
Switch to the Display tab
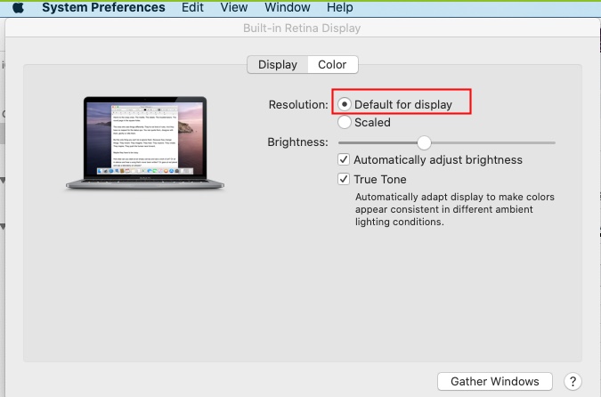[x=278, y=64]
